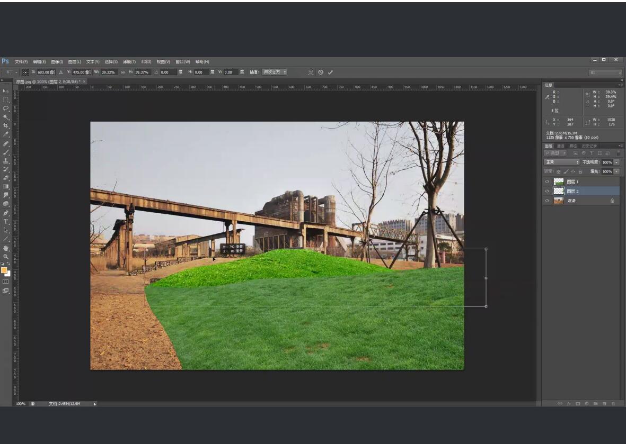Click the foreground color swatch
626x444 pixels.
[4, 270]
